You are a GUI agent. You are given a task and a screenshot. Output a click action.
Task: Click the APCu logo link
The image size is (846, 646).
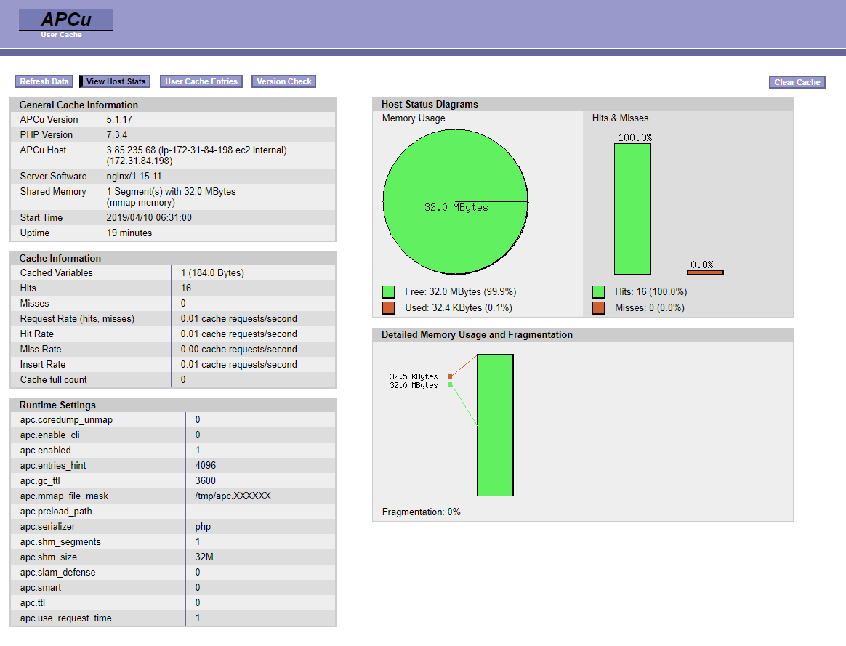click(x=66, y=20)
